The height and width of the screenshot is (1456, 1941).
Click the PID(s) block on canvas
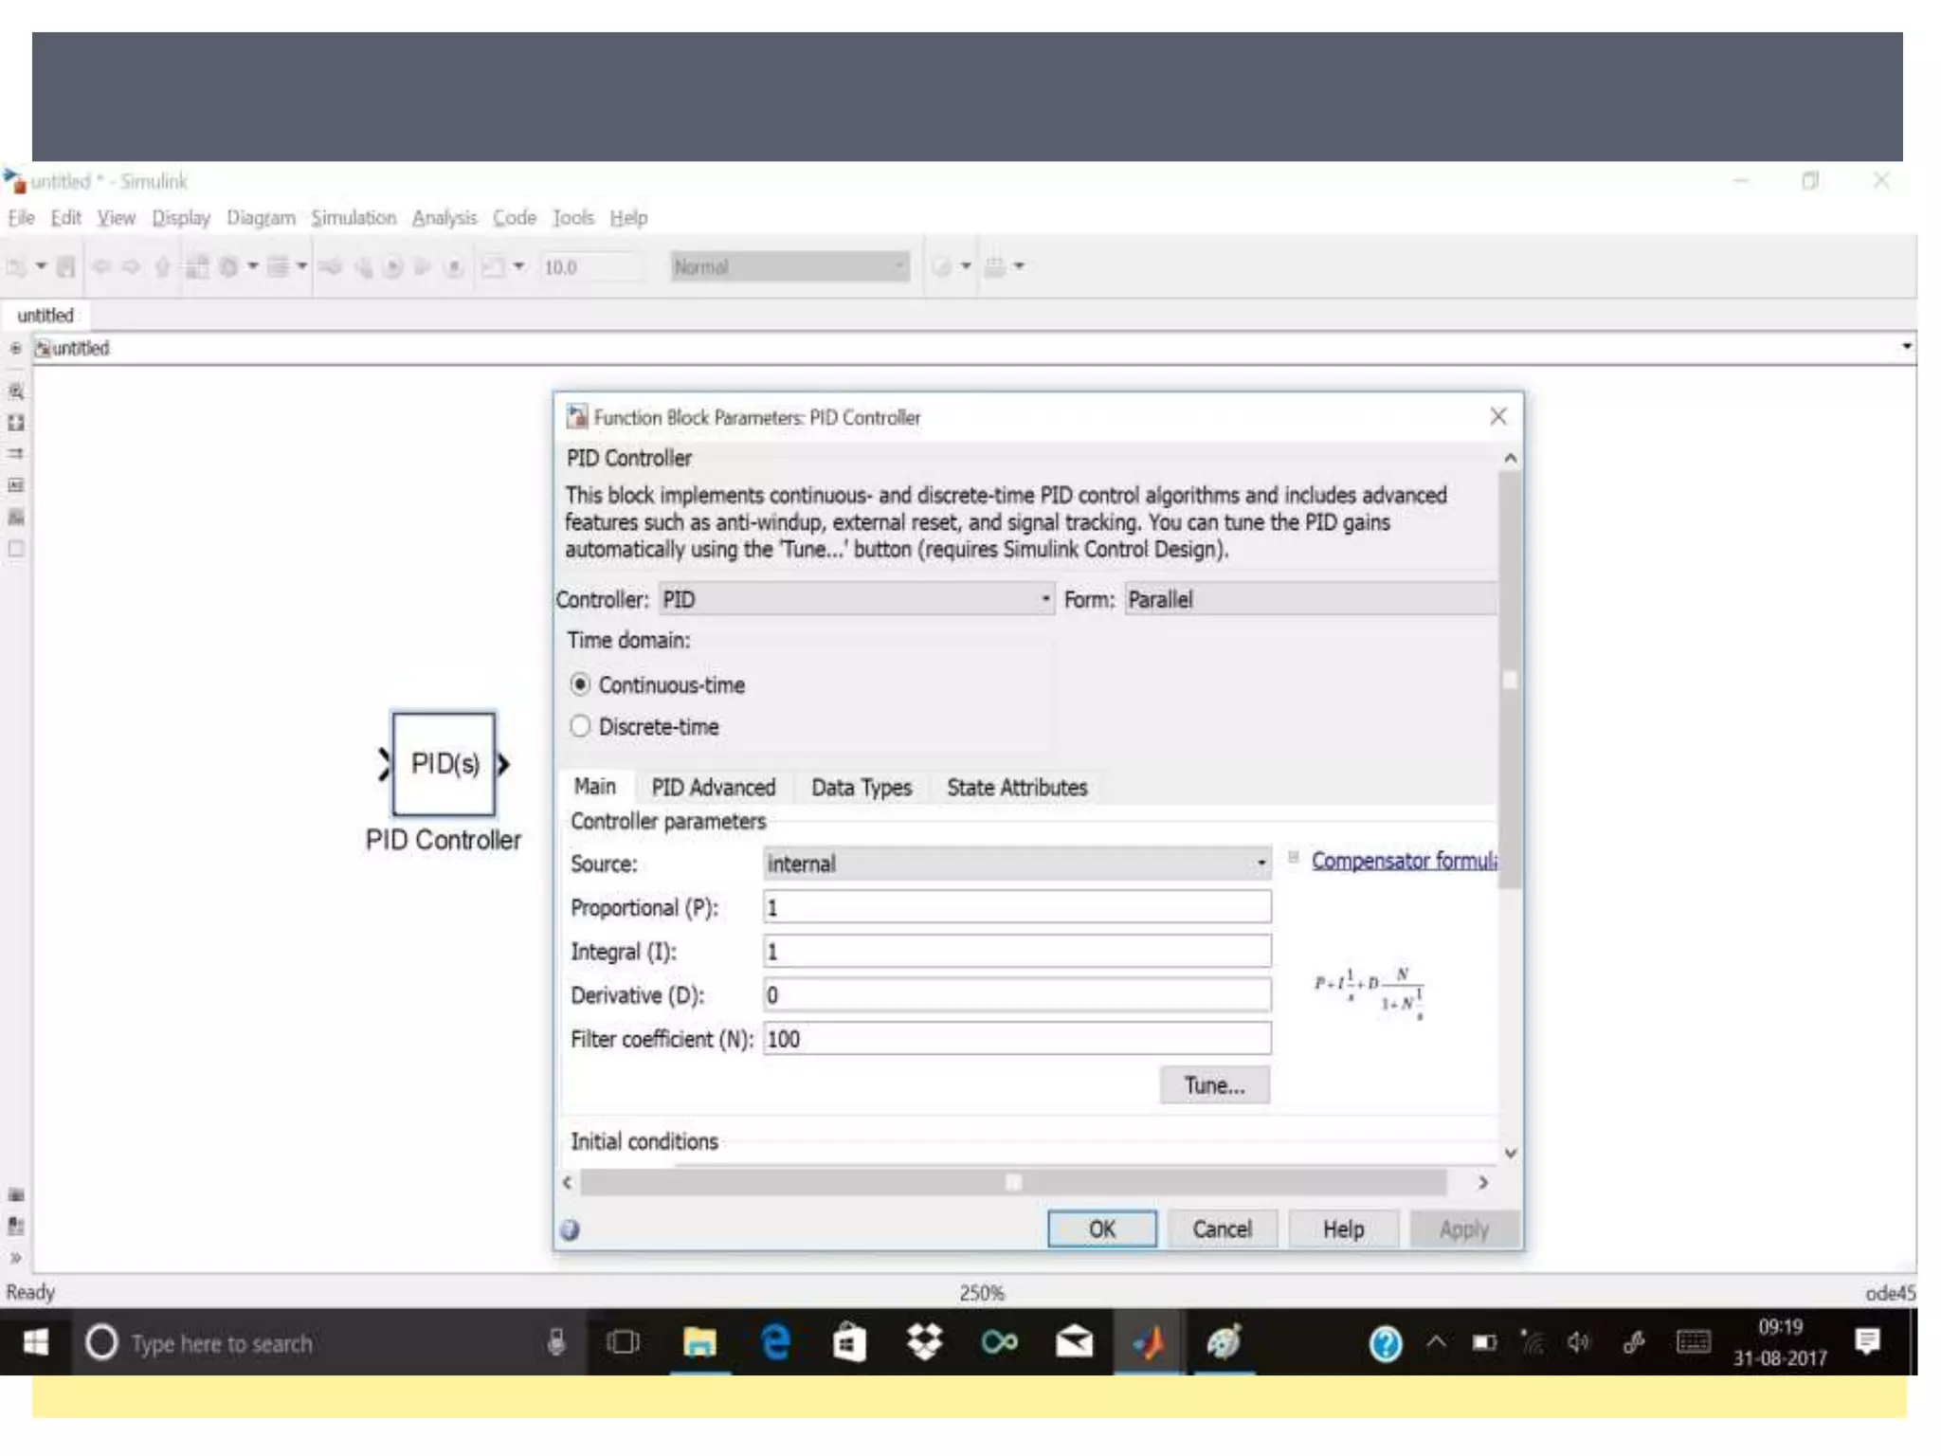point(444,764)
